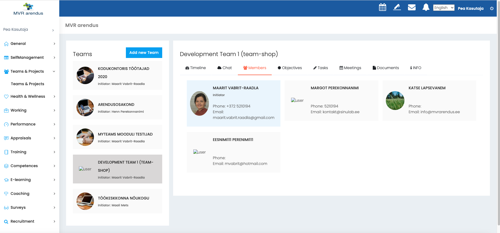Expand the Competences menu chevron
The width and height of the screenshot is (500, 233).
pos(54,166)
